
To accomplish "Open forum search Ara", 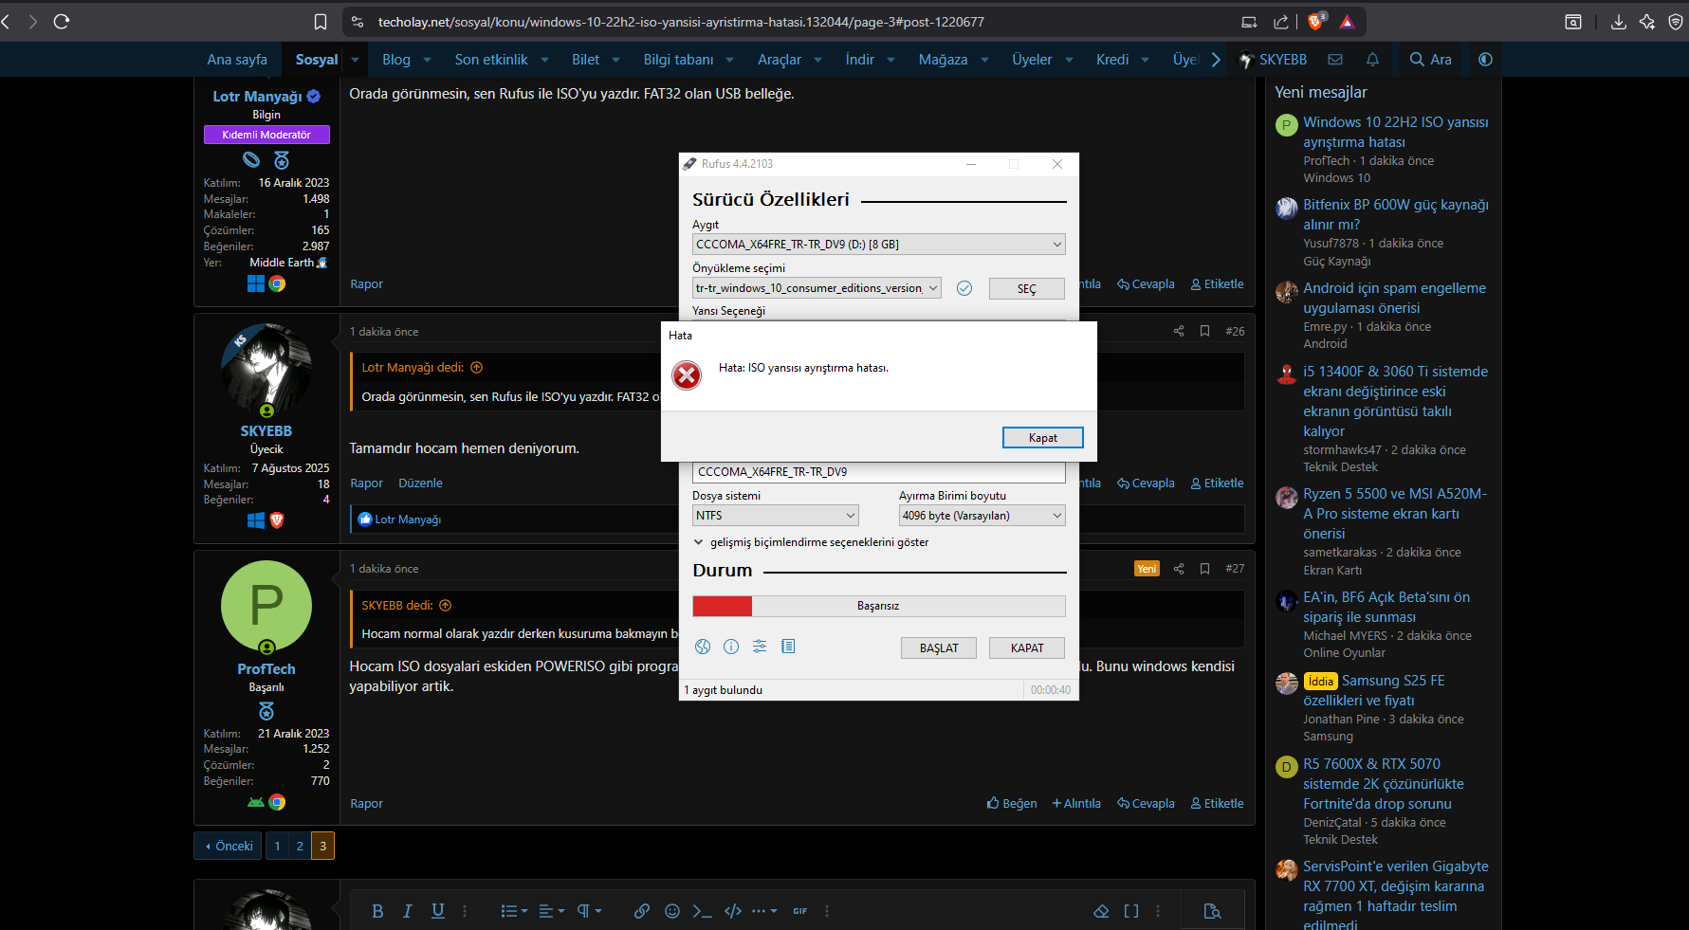I will coord(1430,59).
